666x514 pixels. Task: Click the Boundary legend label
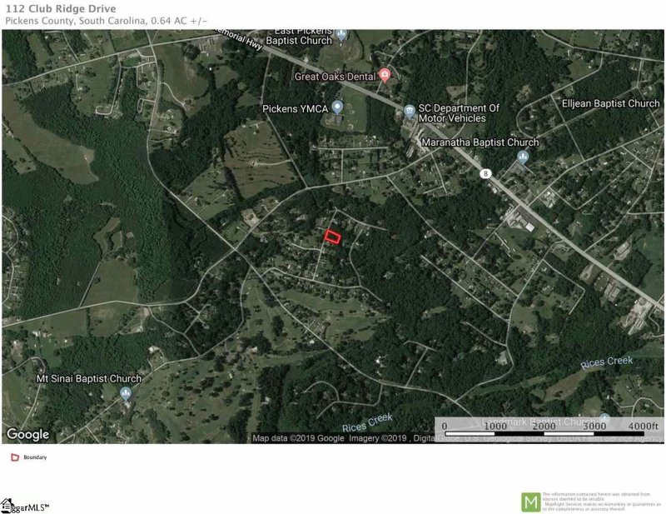click(x=35, y=457)
